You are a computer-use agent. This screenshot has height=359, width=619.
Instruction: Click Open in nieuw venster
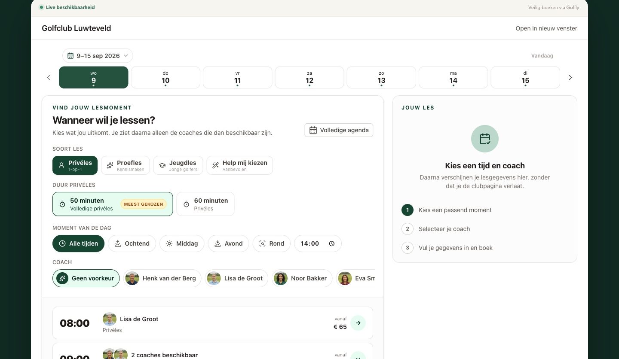546,28
